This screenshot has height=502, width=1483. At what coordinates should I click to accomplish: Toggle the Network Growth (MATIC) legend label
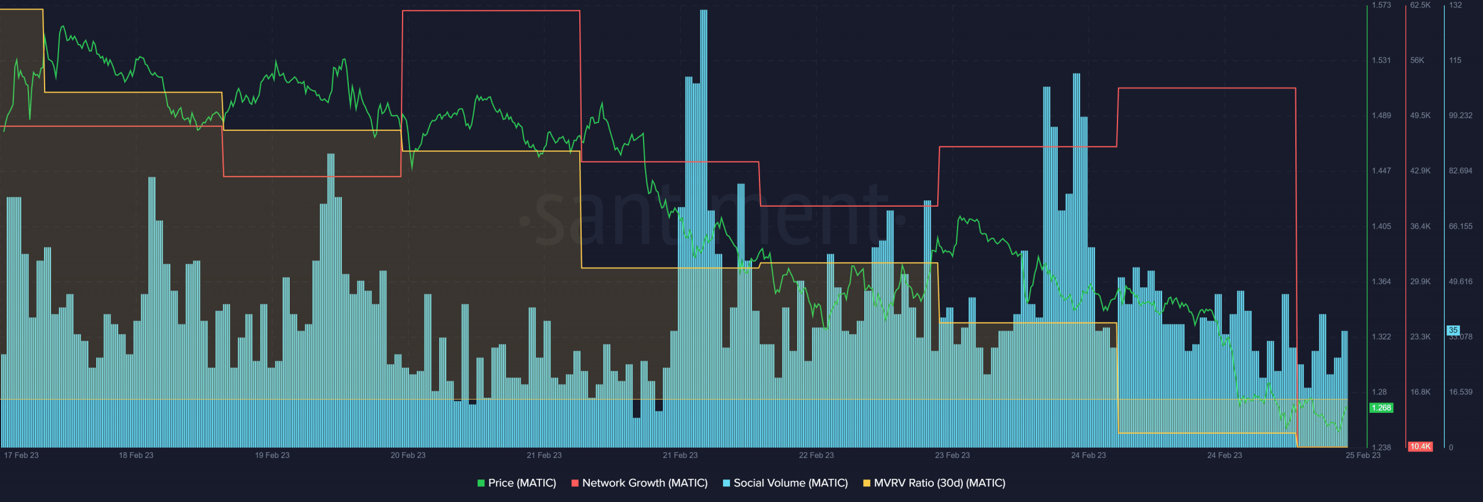[644, 483]
